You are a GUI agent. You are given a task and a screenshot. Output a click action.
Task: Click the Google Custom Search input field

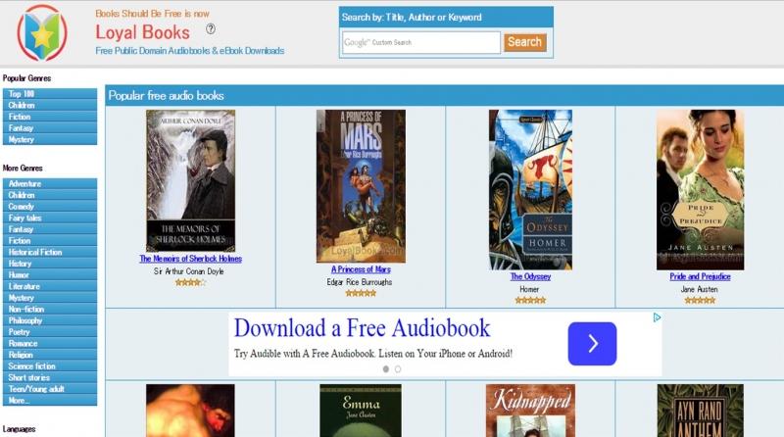(x=421, y=42)
